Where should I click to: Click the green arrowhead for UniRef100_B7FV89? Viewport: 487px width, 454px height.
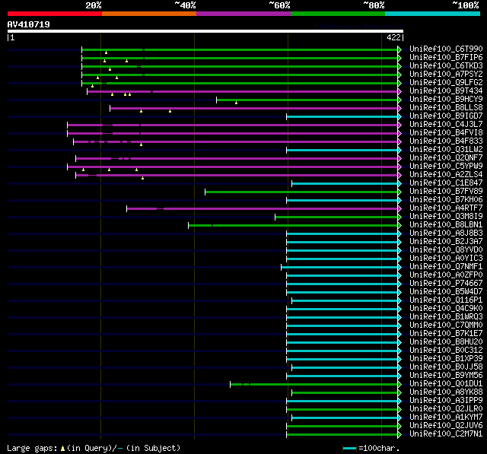point(399,192)
